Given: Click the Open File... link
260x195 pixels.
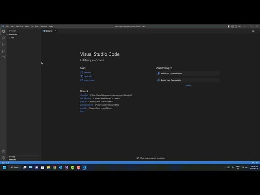Looking at the screenshot, I should click(89, 76).
